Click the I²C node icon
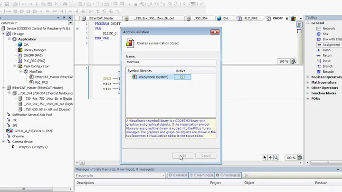Viewport: 342px width, 192px height. [9, 120]
